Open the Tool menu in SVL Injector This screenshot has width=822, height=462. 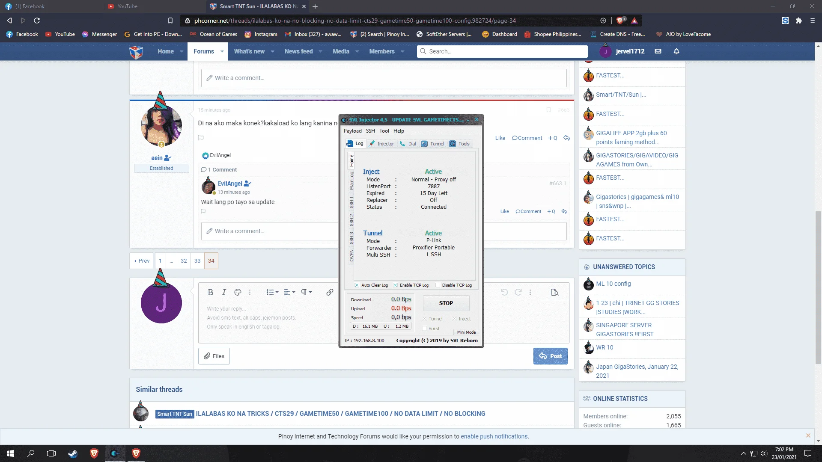pos(384,131)
